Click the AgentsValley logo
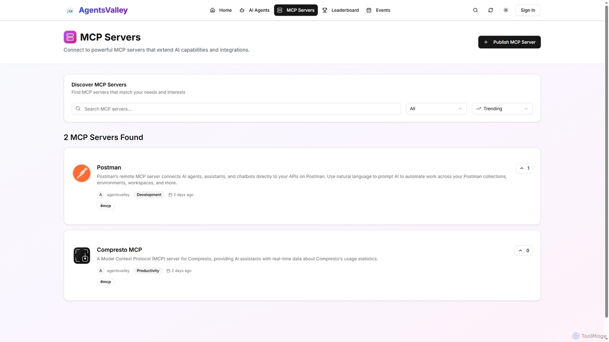 pyautogui.click(x=97, y=10)
